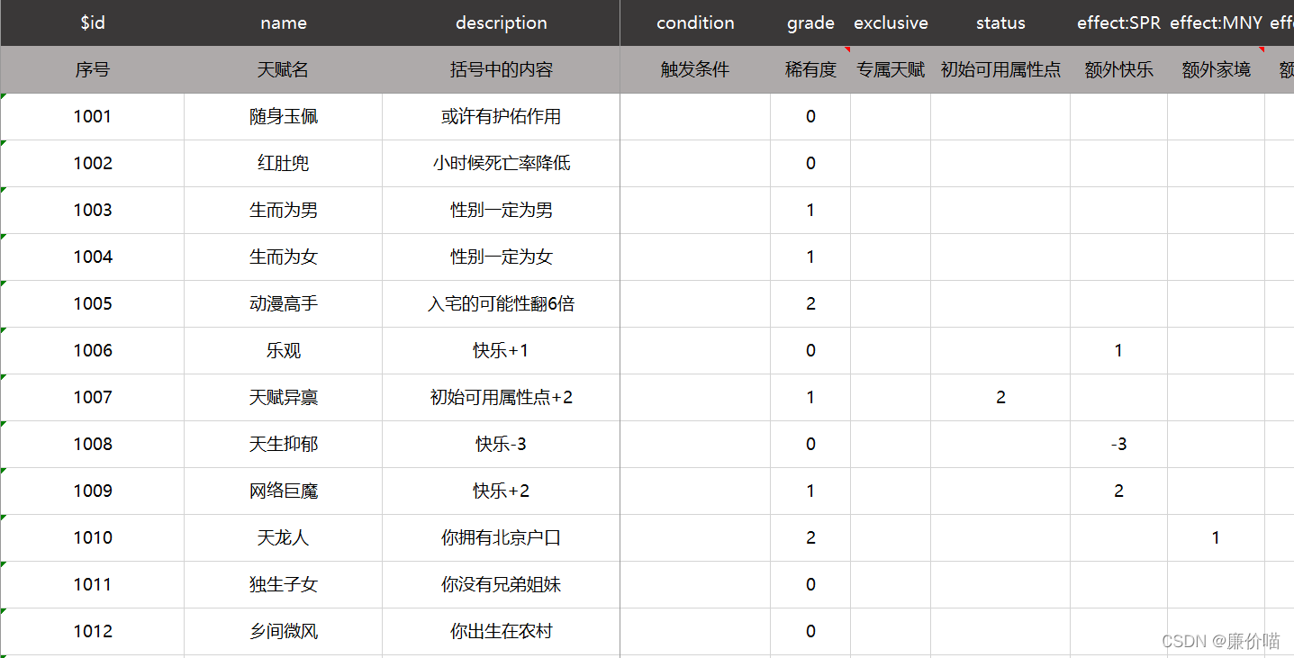This screenshot has width=1294, height=658.
Task: Click the name cell 乡间微风
Action: (x=283, y=631)
